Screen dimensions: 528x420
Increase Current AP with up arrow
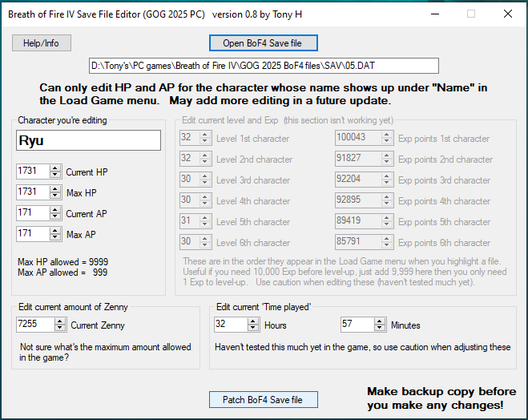55,209
